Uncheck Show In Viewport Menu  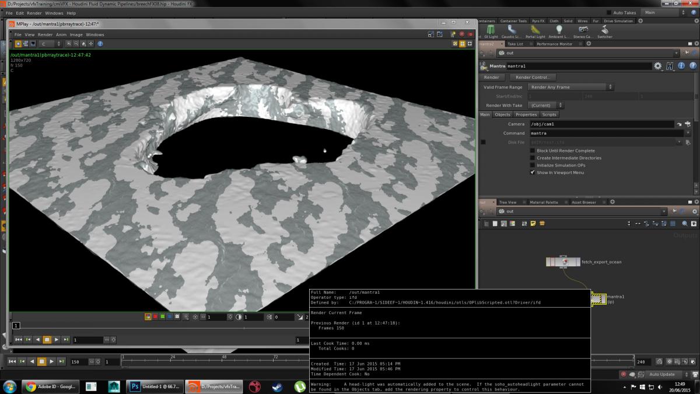point(532,172)
